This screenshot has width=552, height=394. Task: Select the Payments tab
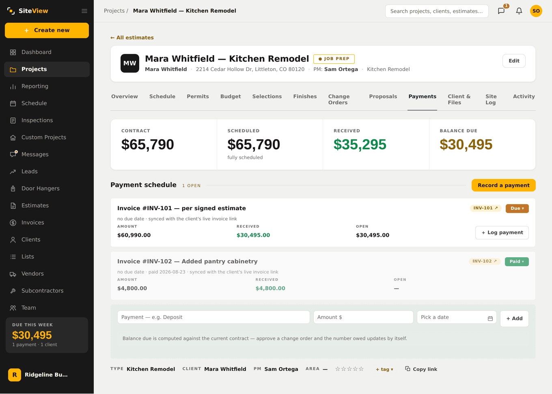coord(423,97)
